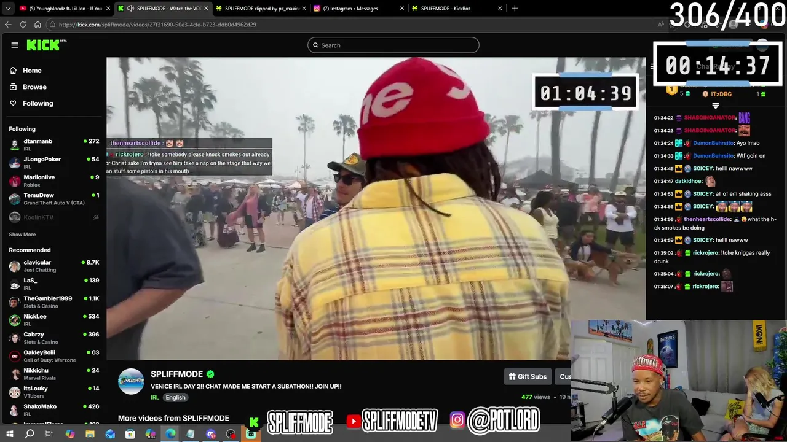
Task: Click OakleyBoiii avatar in Recommended
Action: click(x=15, y=355)
